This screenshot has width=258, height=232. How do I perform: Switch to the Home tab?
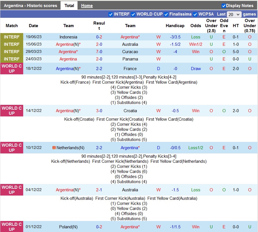pyautogui.click(x=87, y=6)
